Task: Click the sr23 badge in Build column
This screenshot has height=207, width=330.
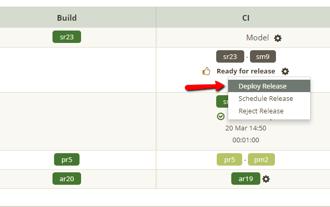Action: pos(67,37)
